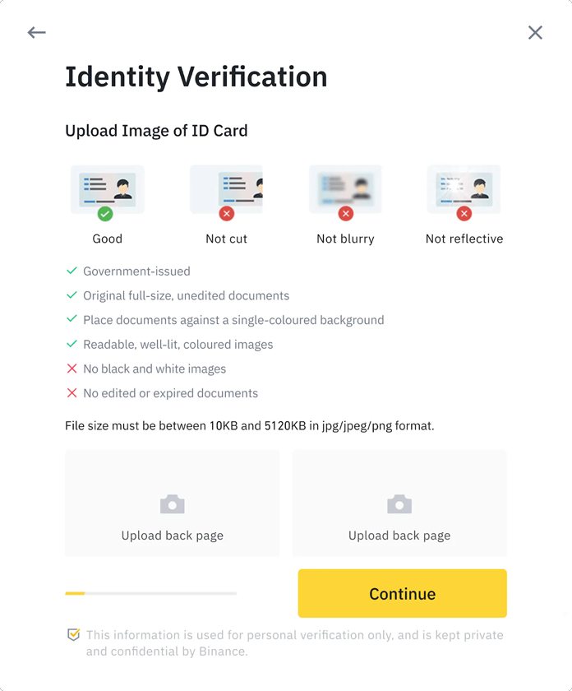Click the red X badge on Not blurry example
This screenshot has height=691, width=572.
(346, 214)
